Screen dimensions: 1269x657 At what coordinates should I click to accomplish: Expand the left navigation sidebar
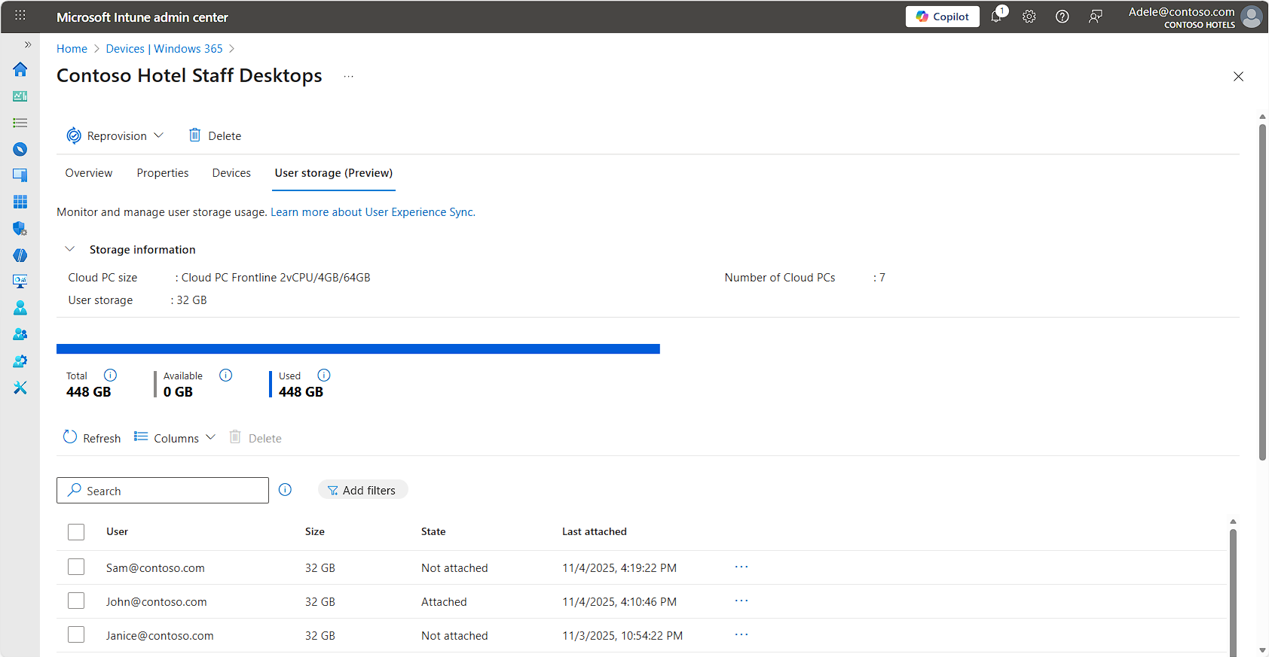[28, 44]
